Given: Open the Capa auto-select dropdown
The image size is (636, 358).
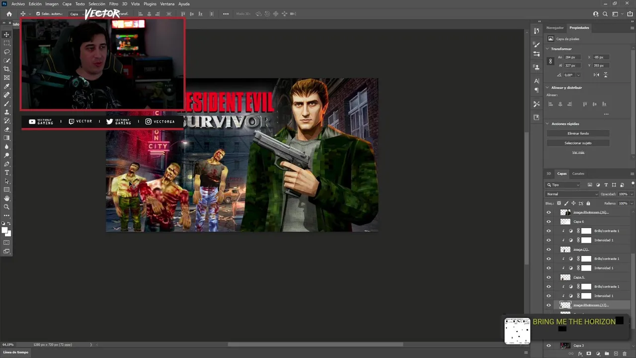Looking at the screenshot, I should pos(76,14).
